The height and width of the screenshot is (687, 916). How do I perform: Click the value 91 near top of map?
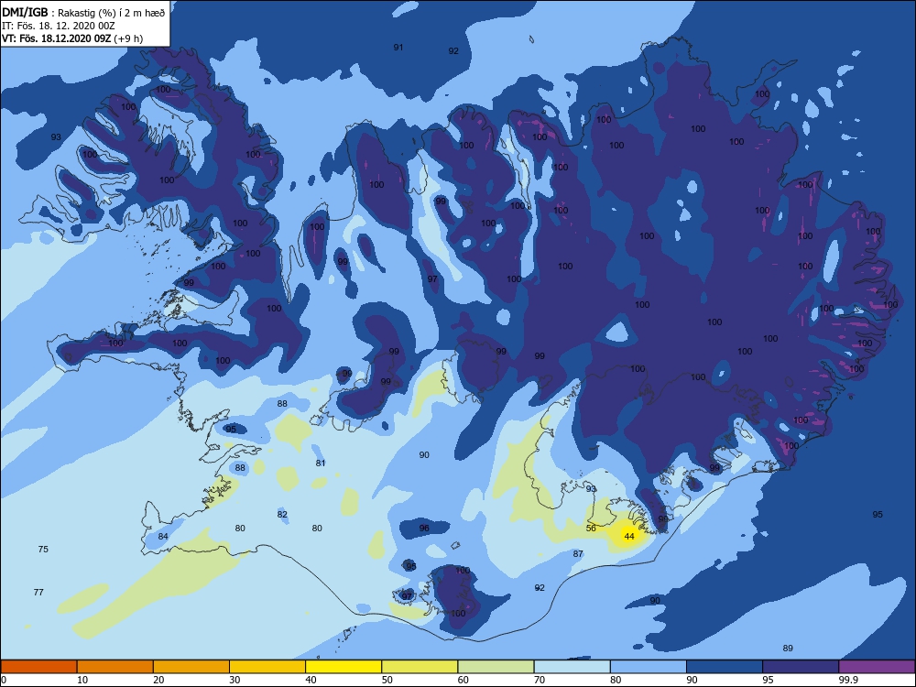click(x=398, y=48)
